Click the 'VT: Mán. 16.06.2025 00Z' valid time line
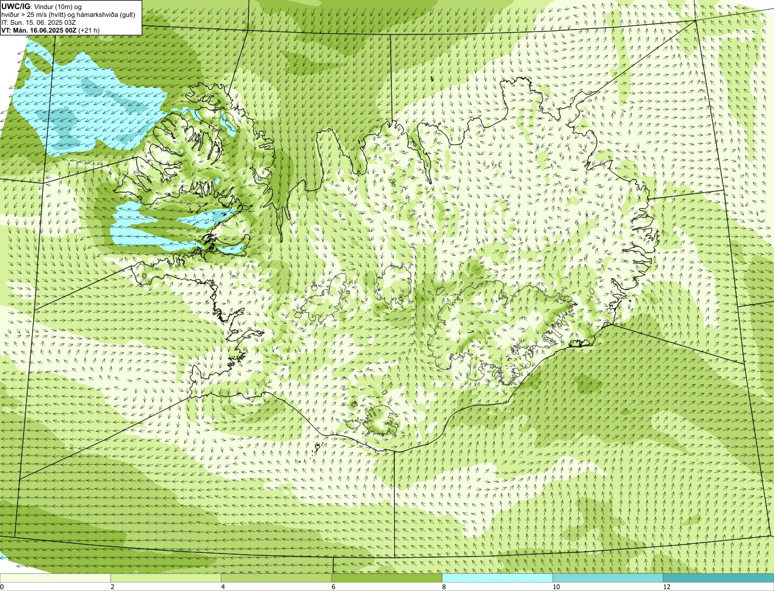The image size is (774, 591). pos(39,30)
